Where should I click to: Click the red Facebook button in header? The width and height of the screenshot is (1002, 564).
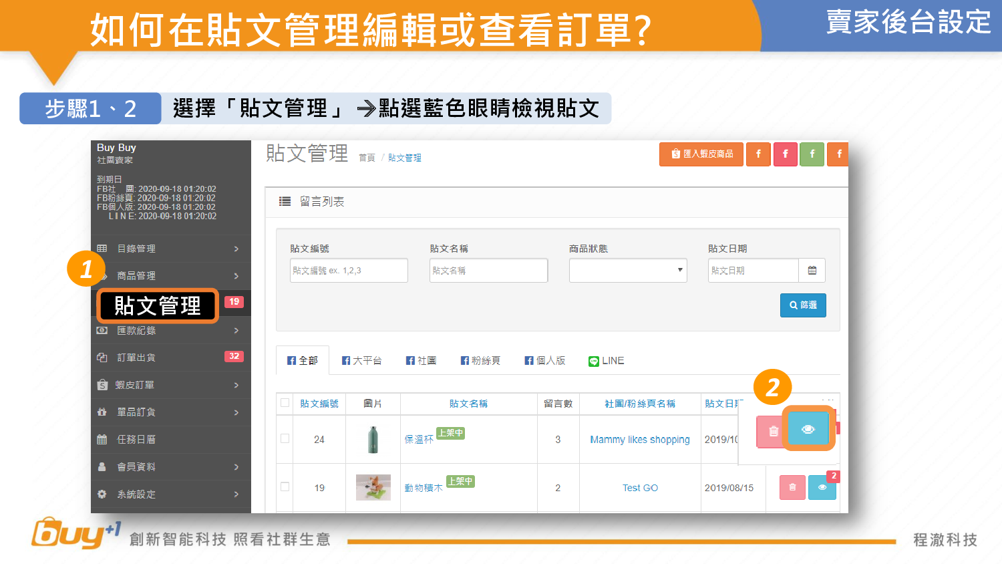pyautogui.click(x=786, y=154)
